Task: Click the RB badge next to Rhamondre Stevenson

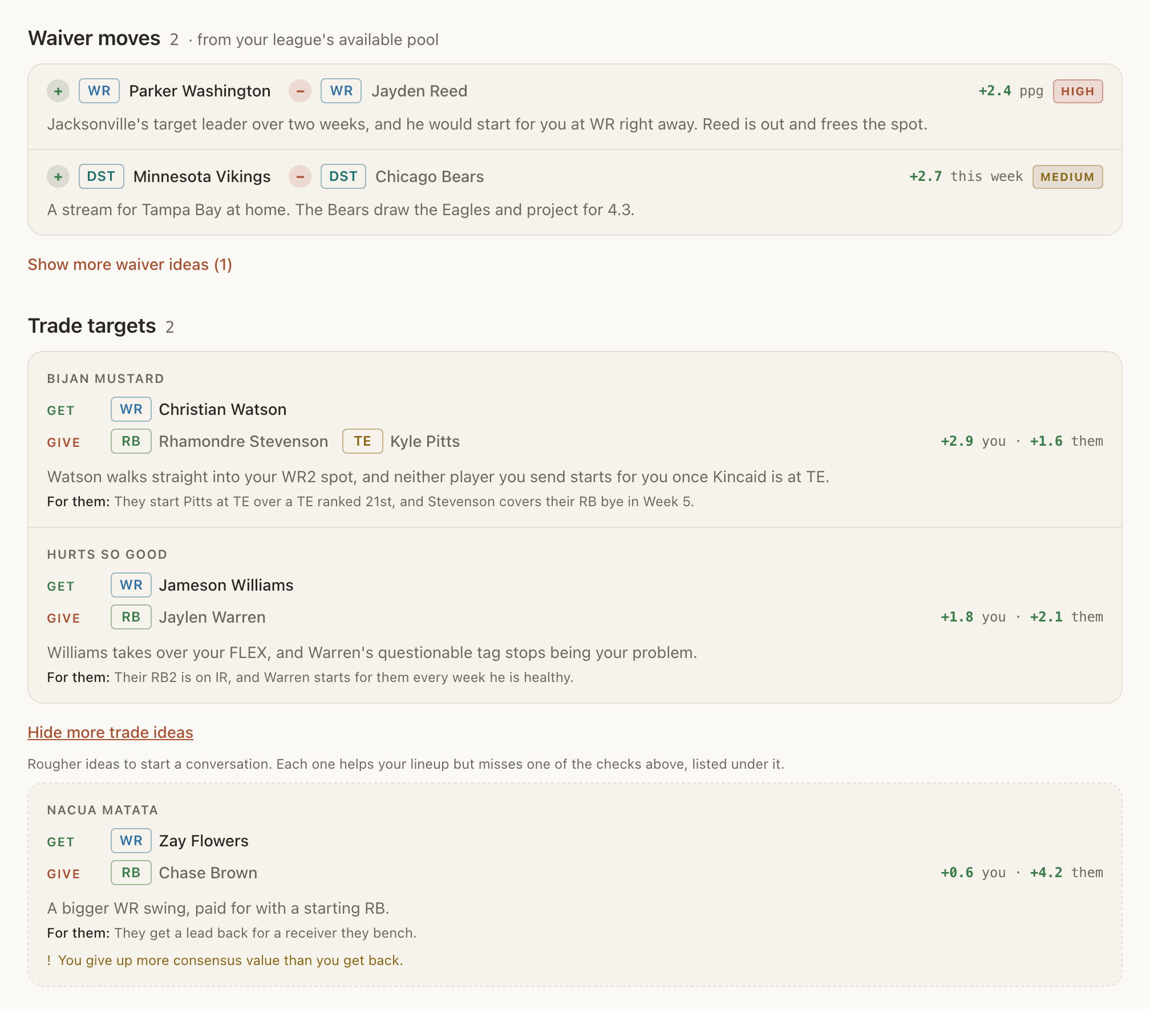Action: tap(131, 441)
